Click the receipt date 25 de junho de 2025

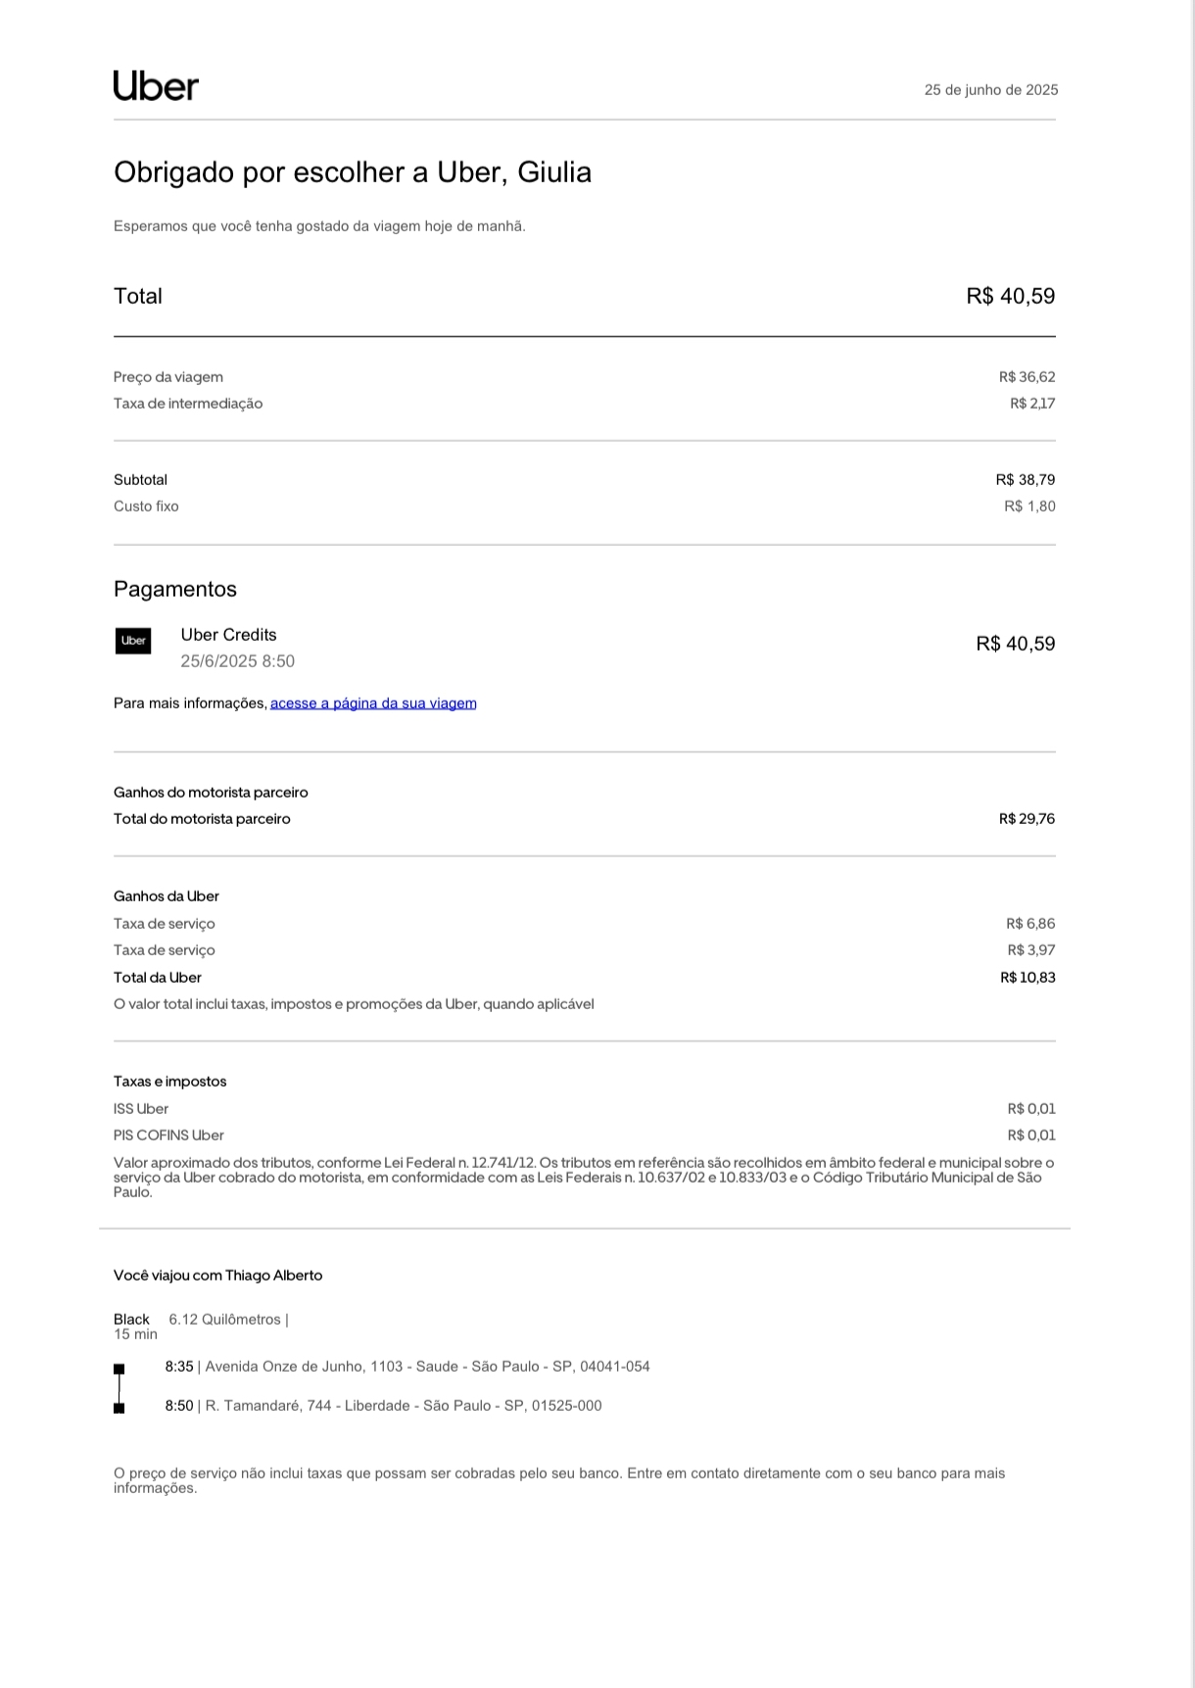[x=990, y=90]
